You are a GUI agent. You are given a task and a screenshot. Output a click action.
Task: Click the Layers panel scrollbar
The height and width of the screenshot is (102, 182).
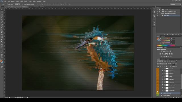pos(181,82)
